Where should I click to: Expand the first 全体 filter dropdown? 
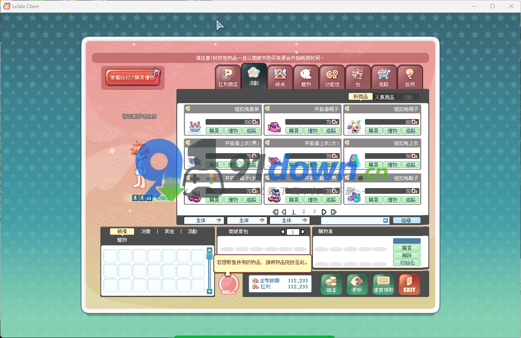point(204,220)
